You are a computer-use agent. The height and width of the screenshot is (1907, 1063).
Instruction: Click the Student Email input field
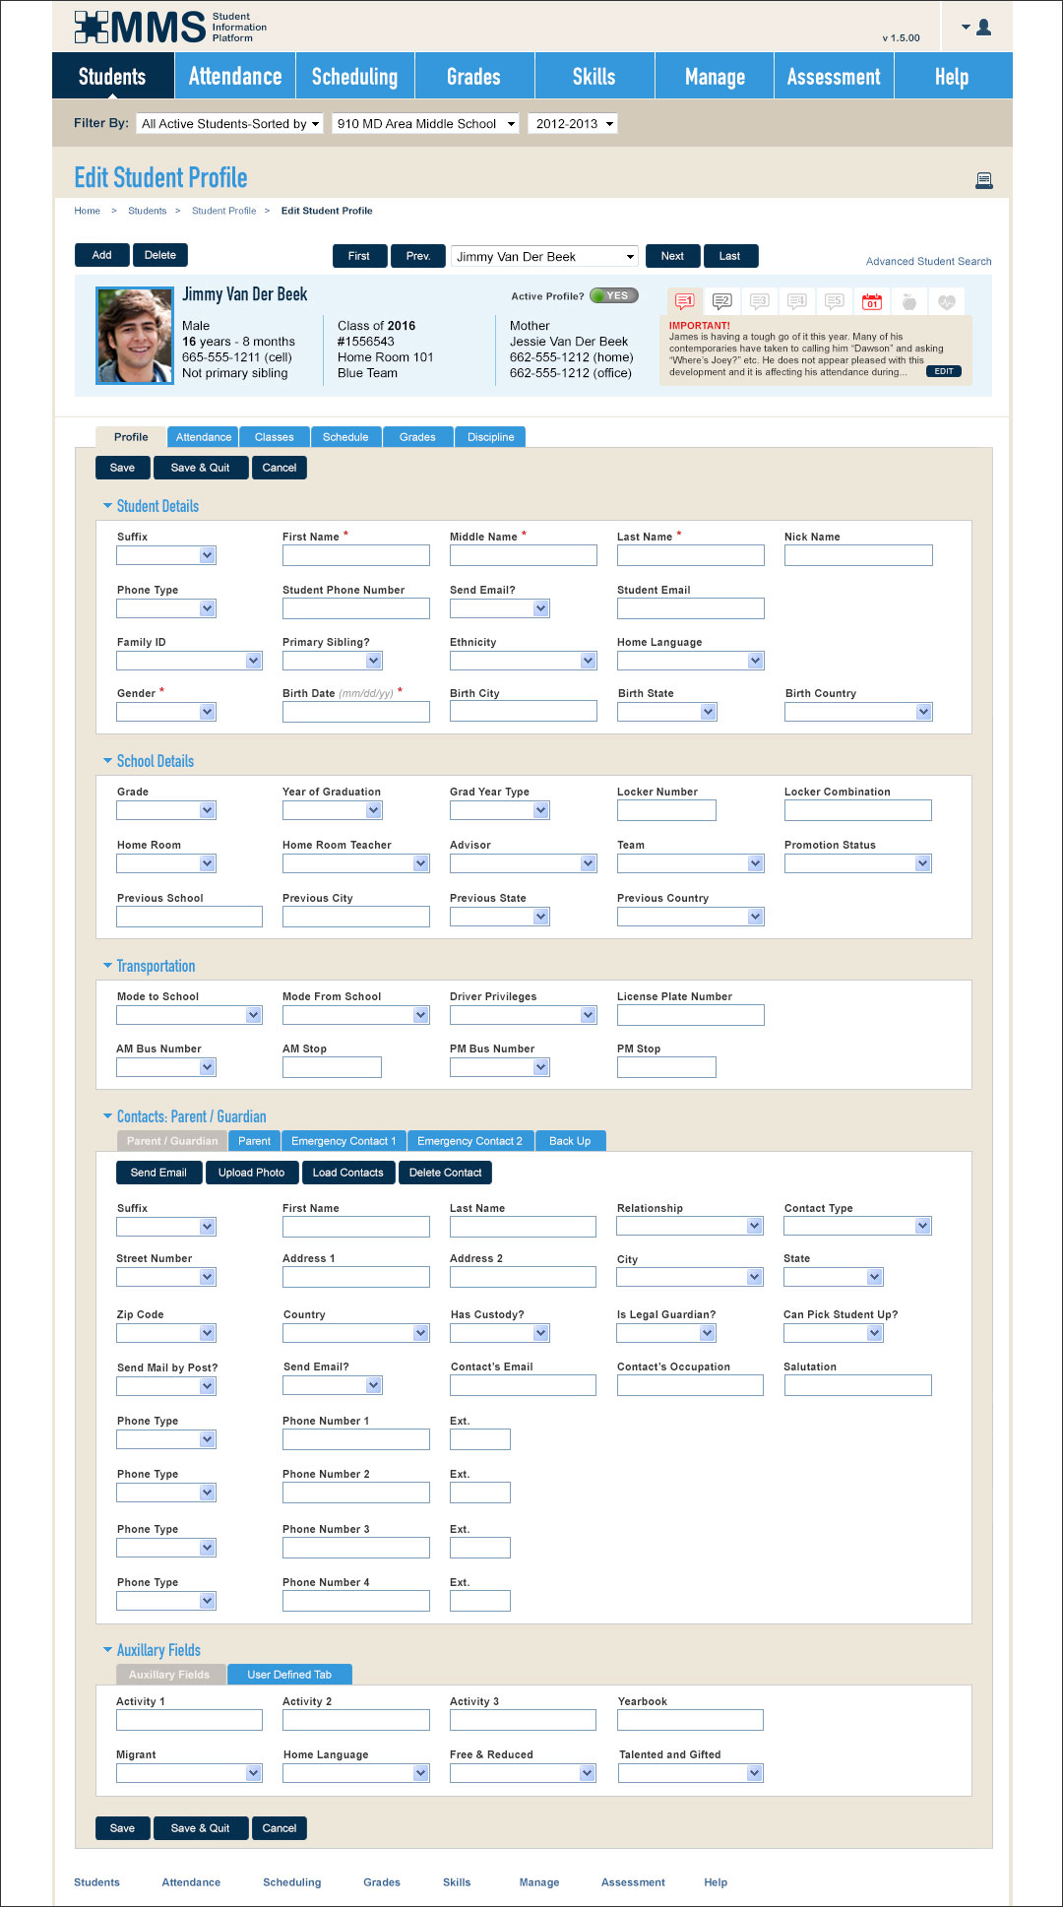point(691,608)
